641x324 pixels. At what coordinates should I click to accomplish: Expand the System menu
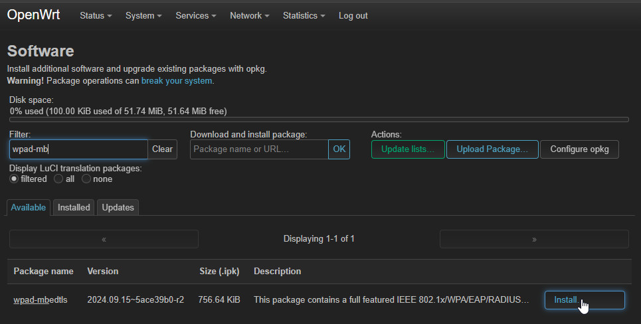pyautogui.click(x=143, y=15)
